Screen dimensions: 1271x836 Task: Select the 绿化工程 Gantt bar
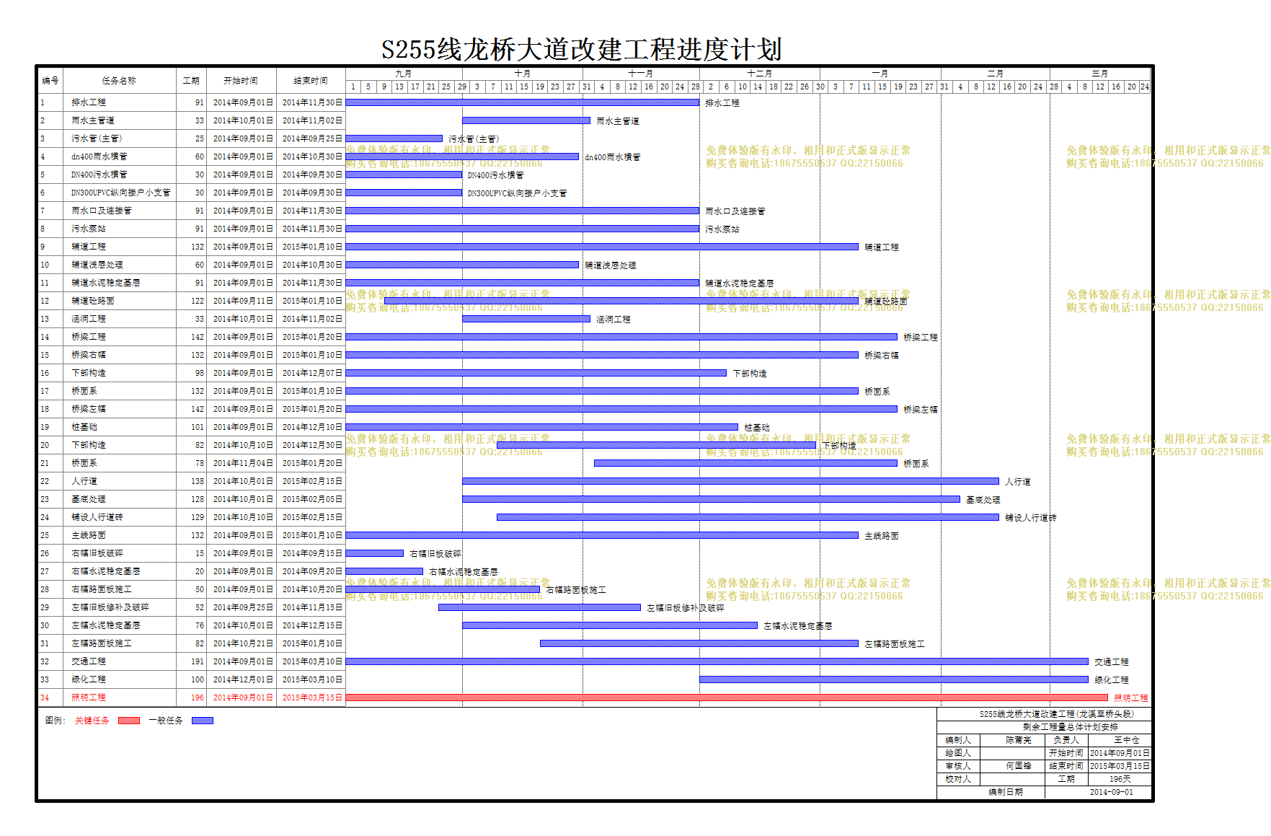tap(894, 679)
